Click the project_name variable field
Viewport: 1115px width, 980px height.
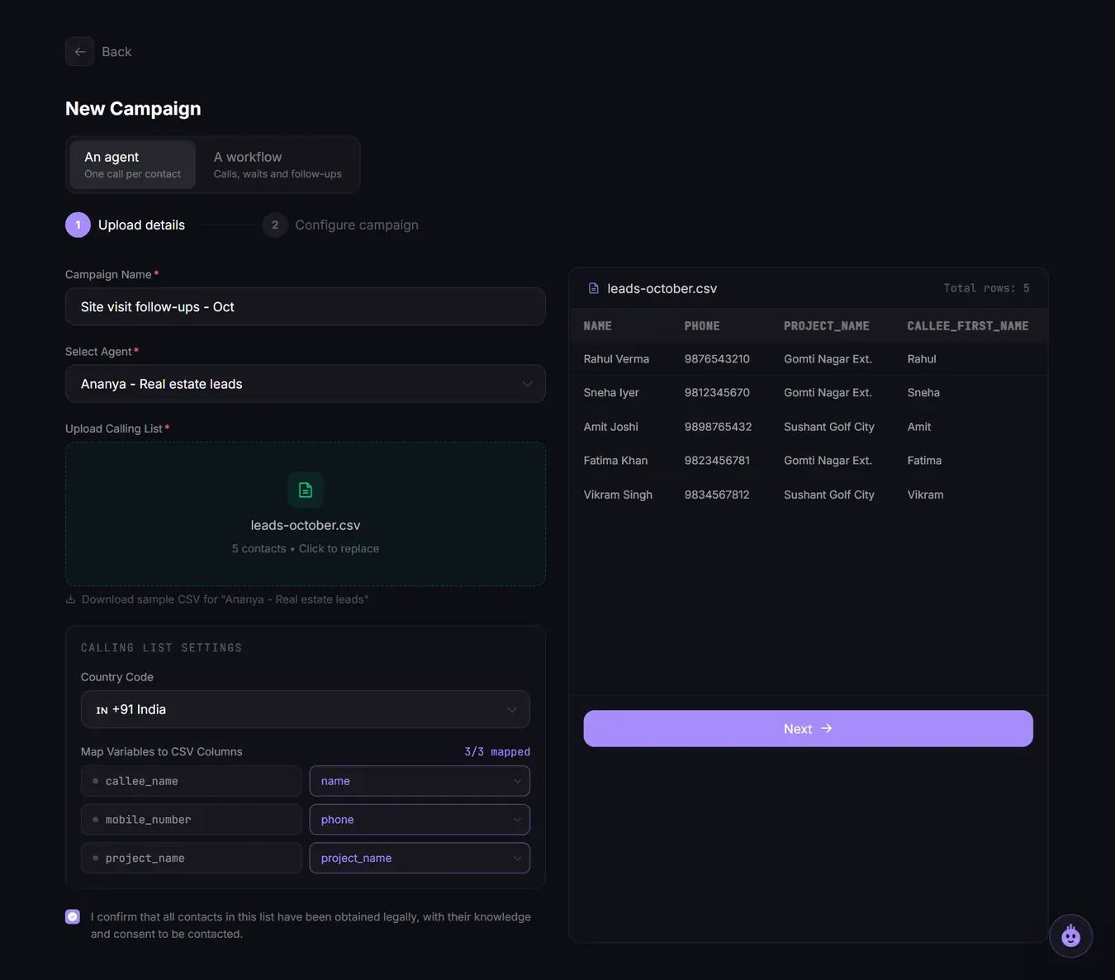click(191, 858)
